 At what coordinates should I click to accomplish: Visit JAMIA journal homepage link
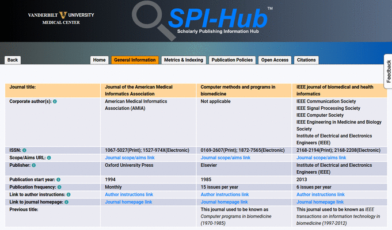(x=128, y=202)
